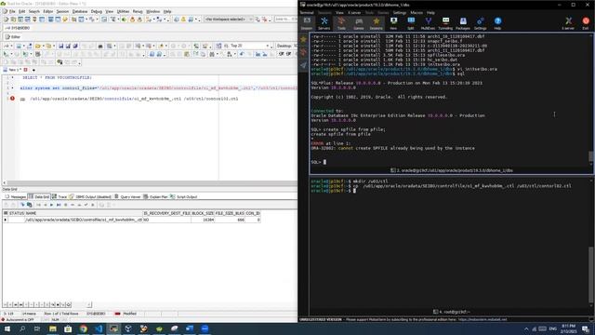Open the Macros menu in MobaXterm
Image resolution: width=595 pixels, height=335 pixels.
tap(416, 12)
